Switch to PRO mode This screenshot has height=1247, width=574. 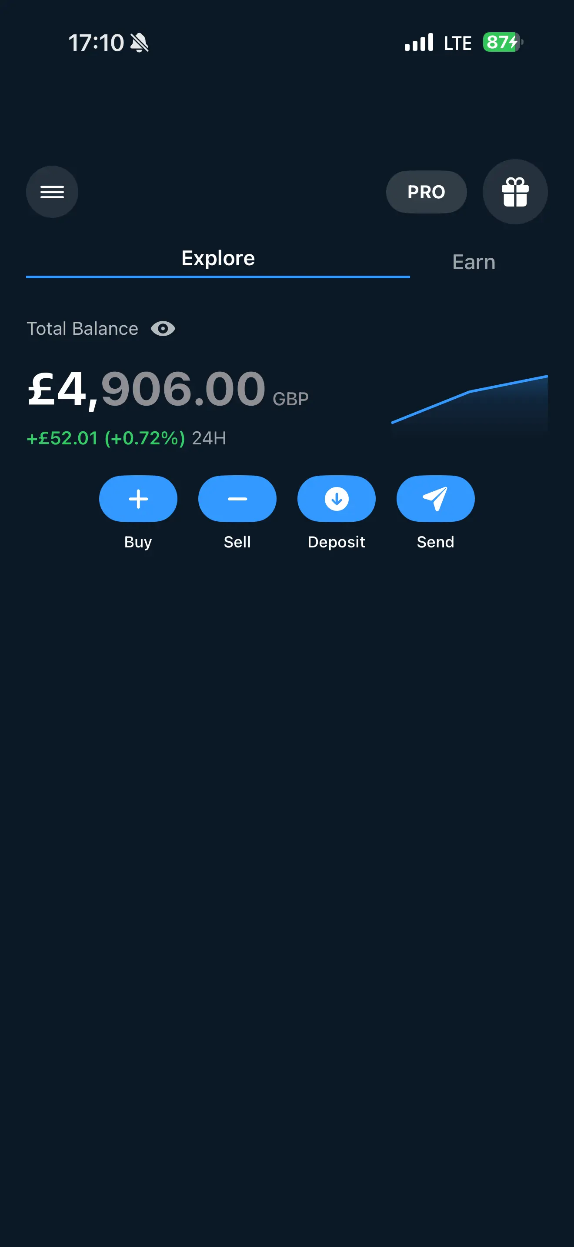click(426, 192)
